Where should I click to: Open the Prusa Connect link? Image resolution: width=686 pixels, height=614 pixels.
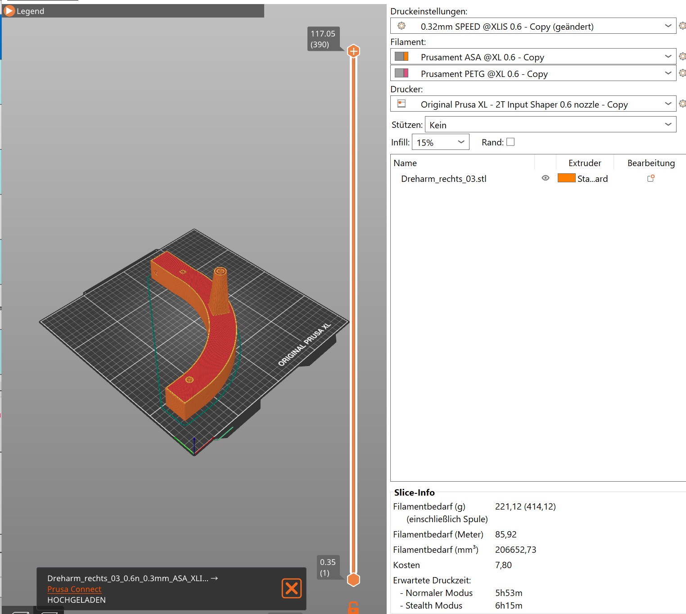point(74,589)
